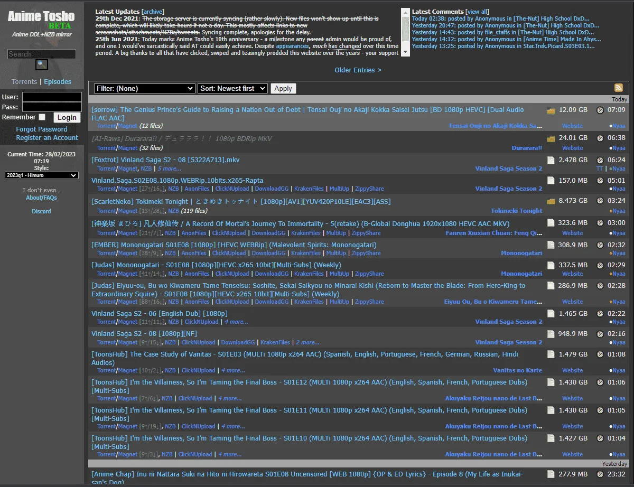
Task: Click TT source link for Foxtrot row
Action: point(600,169)
